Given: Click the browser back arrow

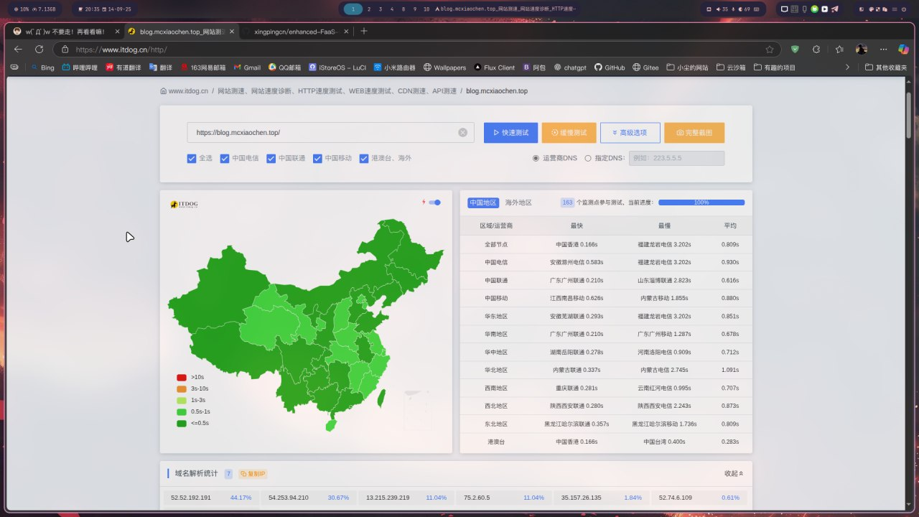Looking at the screenshot, I should click(x=18, y=50).
